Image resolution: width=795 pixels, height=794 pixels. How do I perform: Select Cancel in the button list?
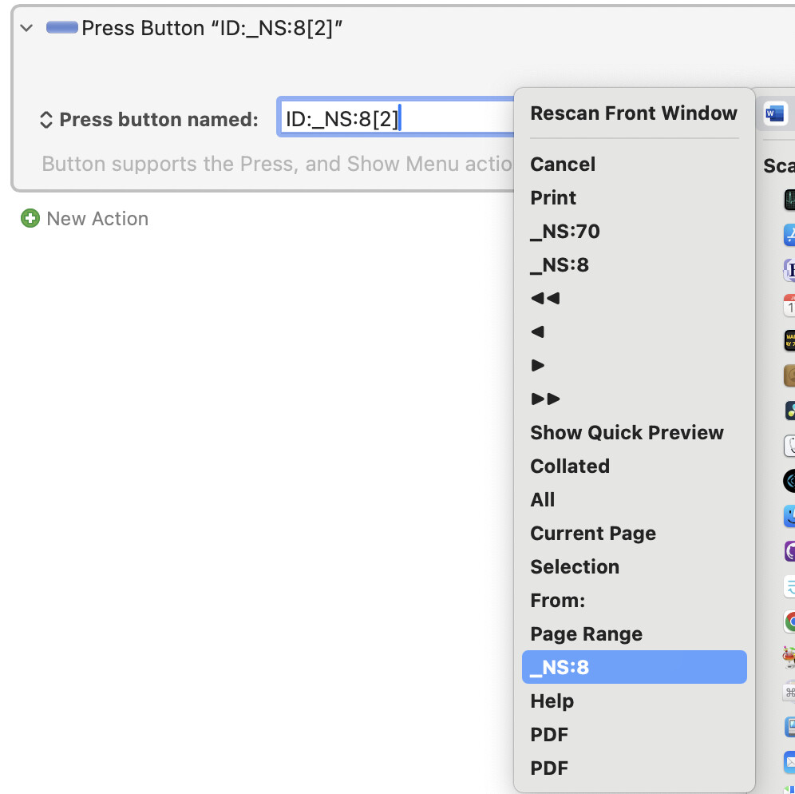click(563, 165)
